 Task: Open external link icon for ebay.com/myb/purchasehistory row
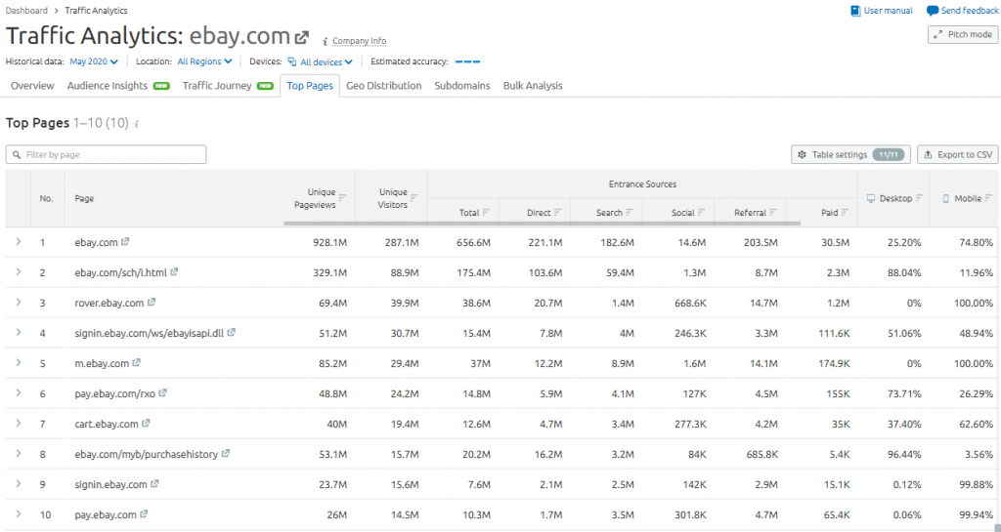(226, 454)
